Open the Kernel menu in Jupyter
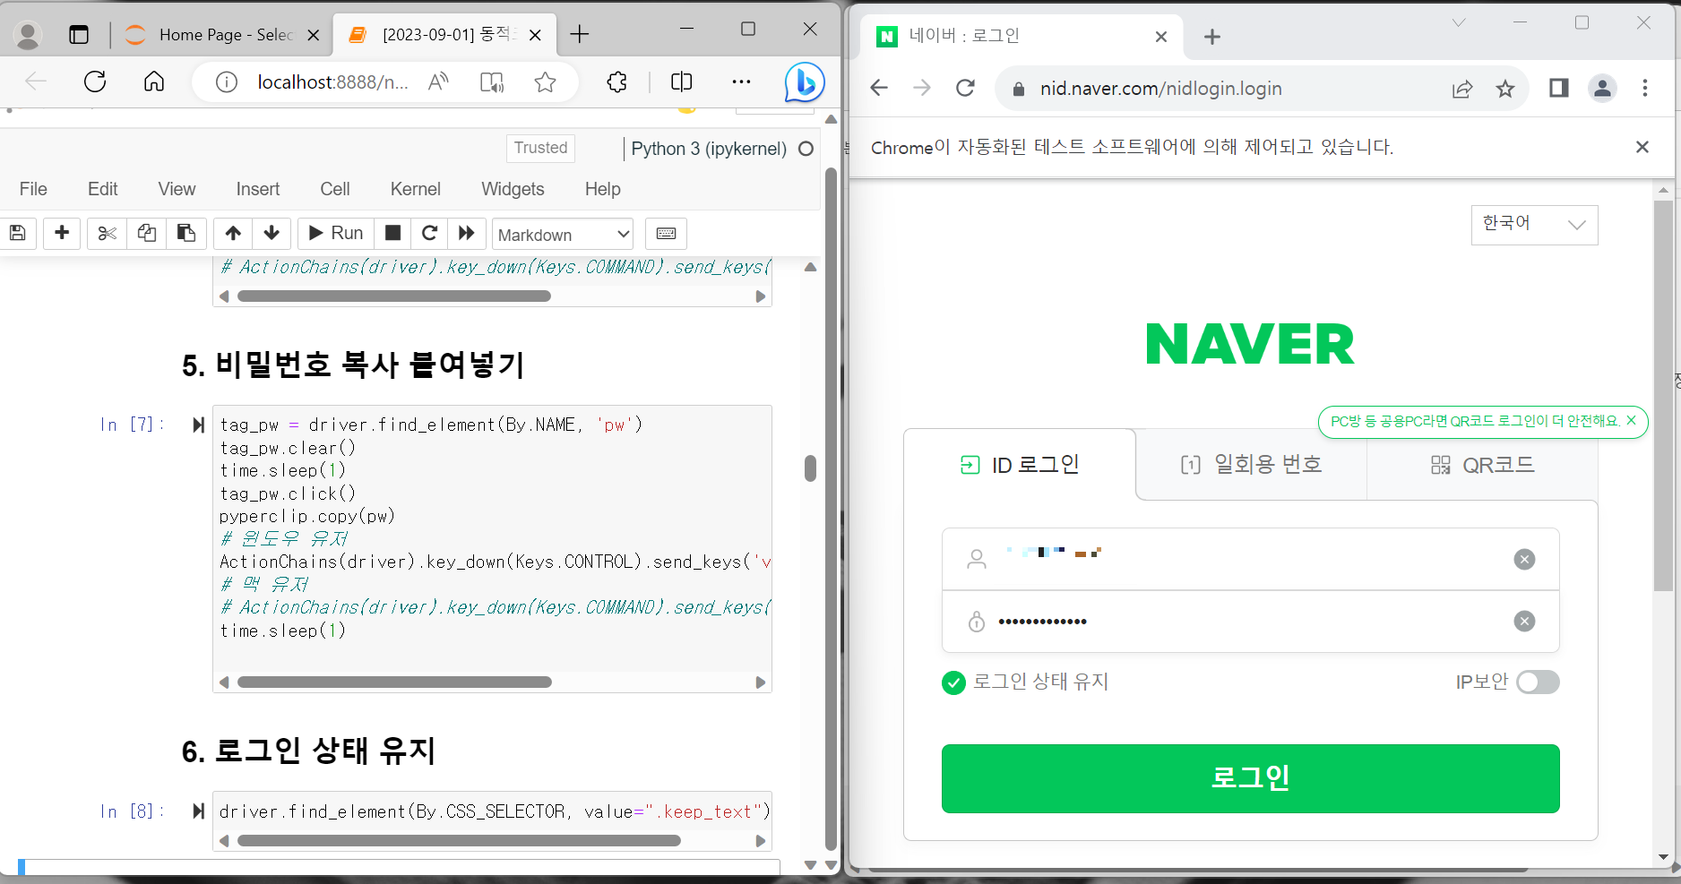This screenshot has height=884, width=1681. [x=415, y=189]
